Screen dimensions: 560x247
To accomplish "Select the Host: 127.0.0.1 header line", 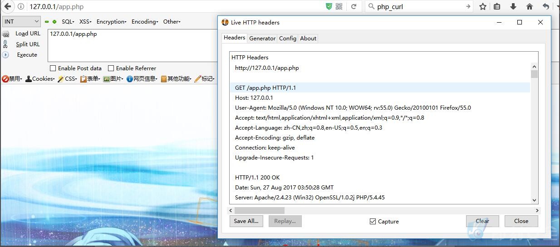I will tap(380, 98).
